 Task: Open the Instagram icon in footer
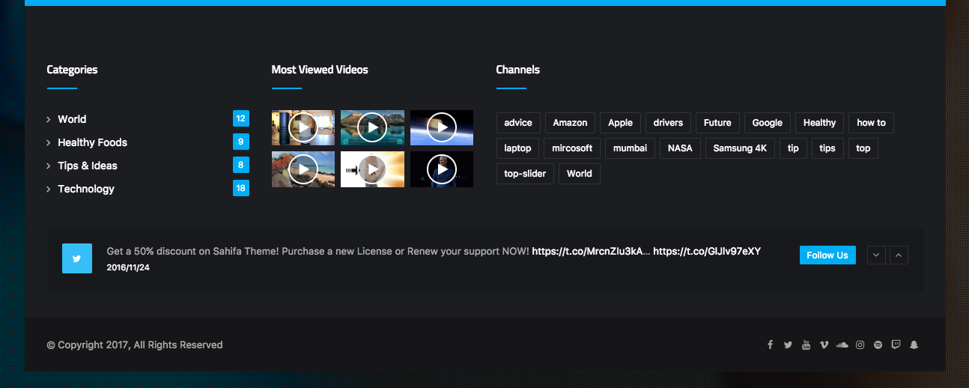(x=860, y=345)
